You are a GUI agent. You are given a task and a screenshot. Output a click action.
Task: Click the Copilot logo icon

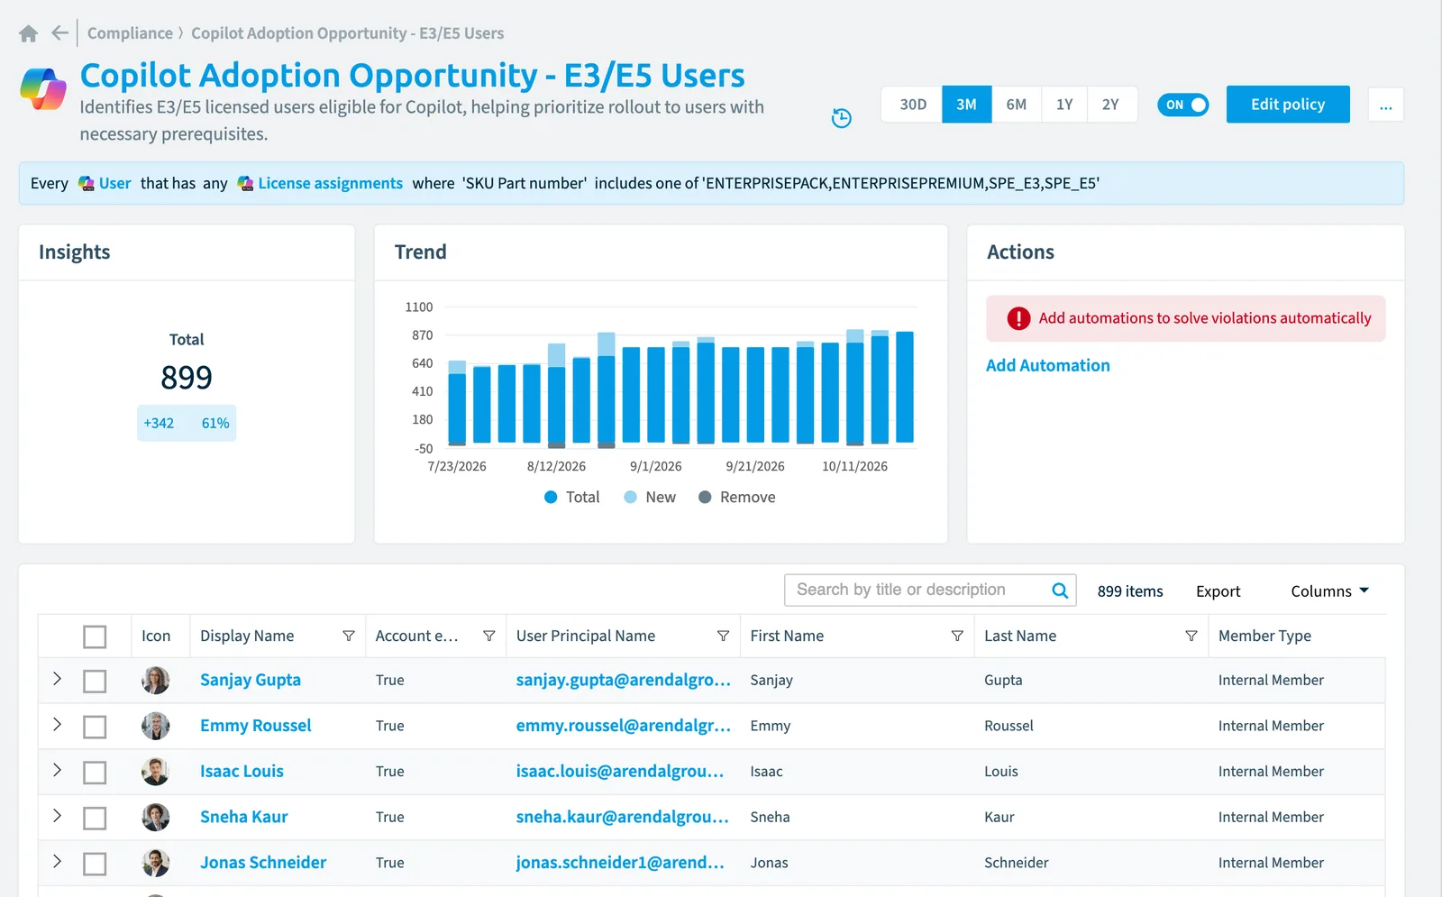[43, 89]
